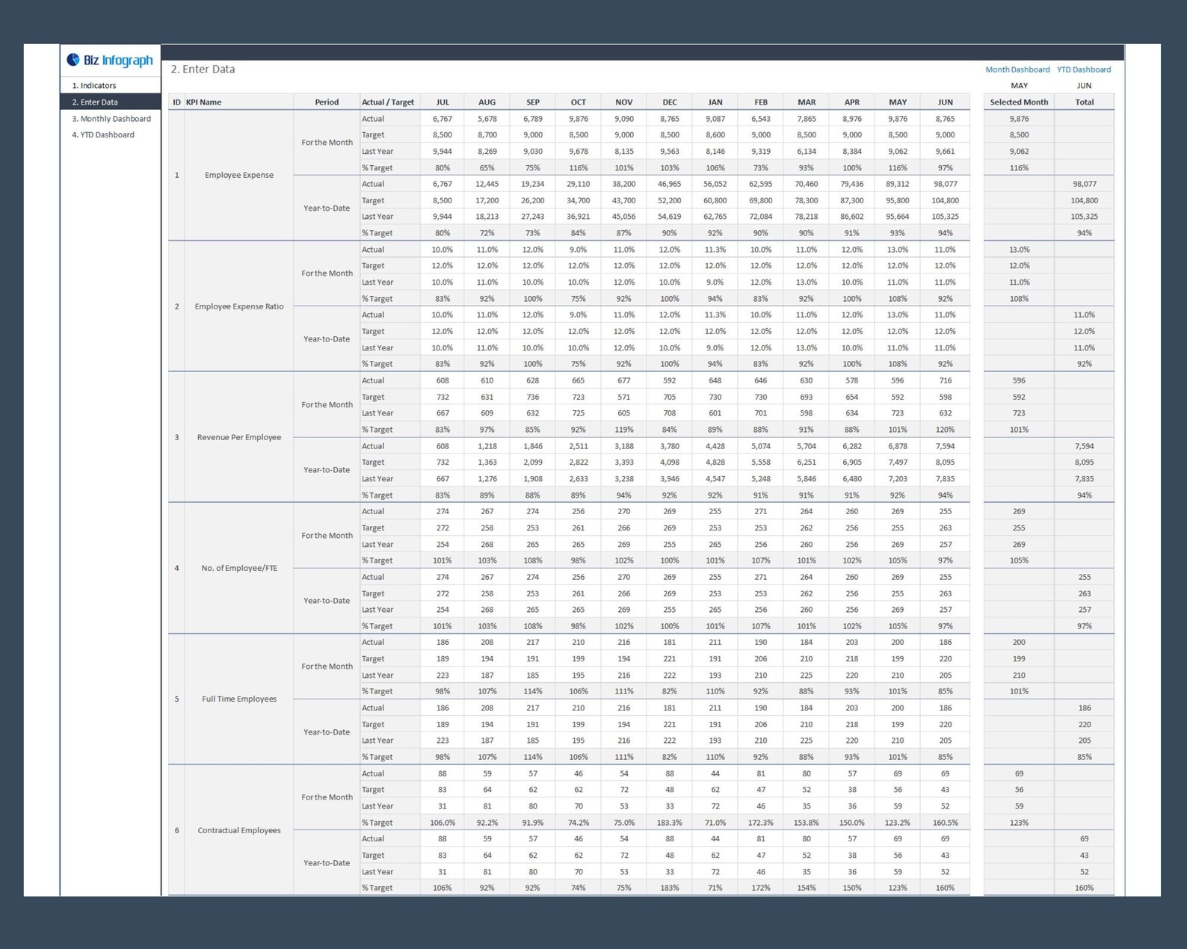Click the Total value 105,325

[1084, 217]
